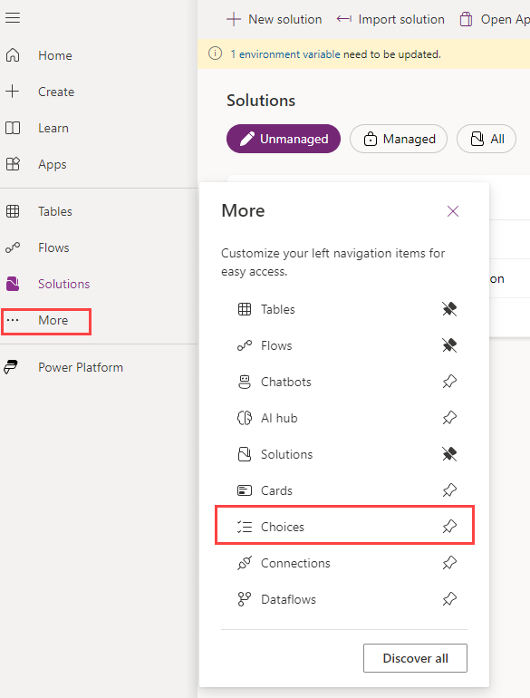This screenshot has width=530, height=698.
Task: Close the More flyout panel
Action: pyautogui.click(x=453, y=211)
